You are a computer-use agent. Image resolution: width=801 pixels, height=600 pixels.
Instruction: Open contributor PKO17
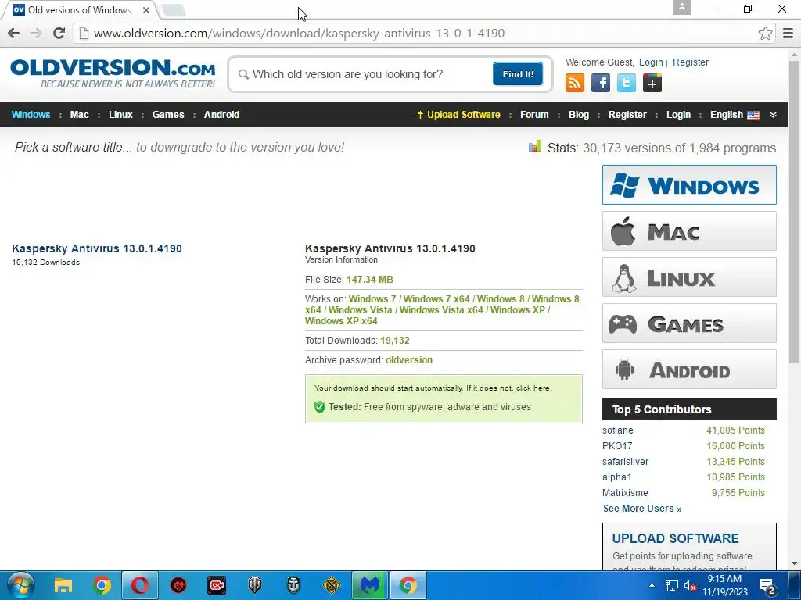point(617,446)
